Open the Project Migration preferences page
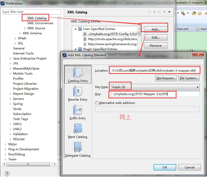207x177 pixels. coord(26,89)
